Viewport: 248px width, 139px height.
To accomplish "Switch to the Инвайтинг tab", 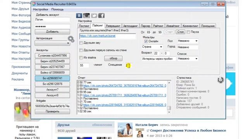I will (x=173, y=26).
